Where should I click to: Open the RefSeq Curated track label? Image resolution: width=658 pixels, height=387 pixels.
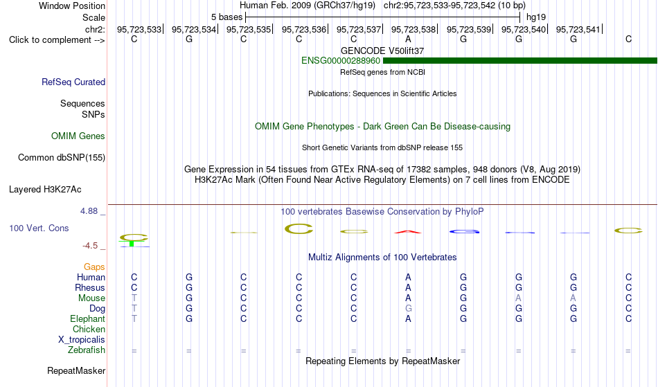click(73, 82)
